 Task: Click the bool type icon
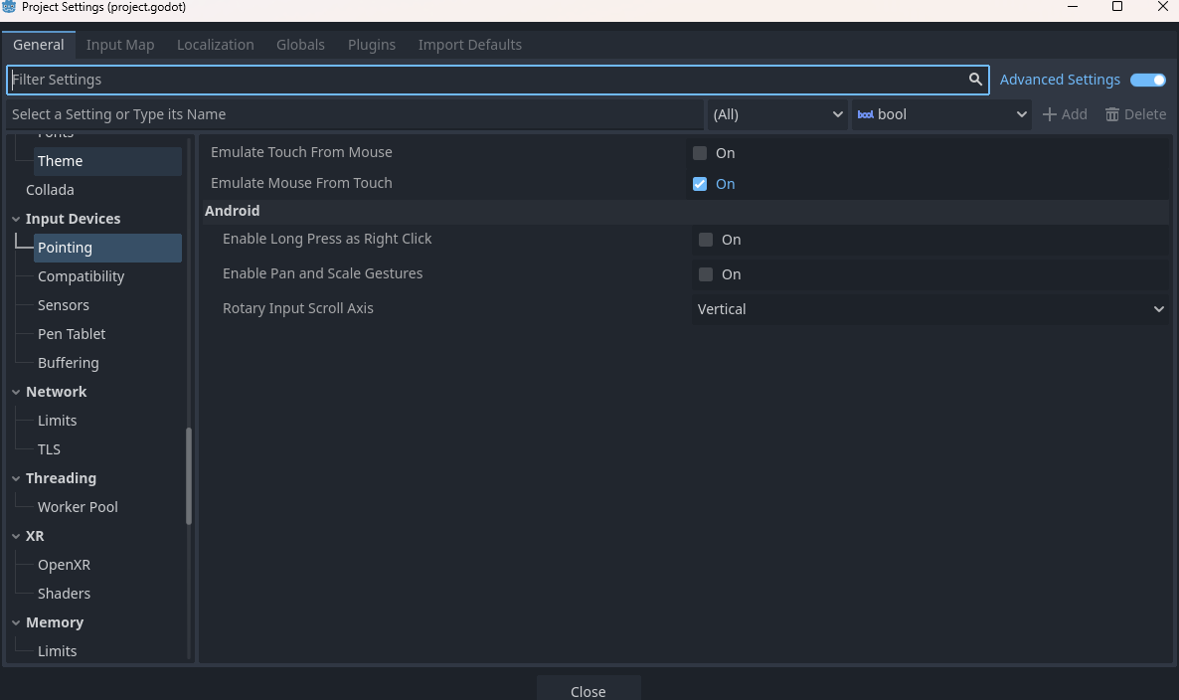(865, 114)
